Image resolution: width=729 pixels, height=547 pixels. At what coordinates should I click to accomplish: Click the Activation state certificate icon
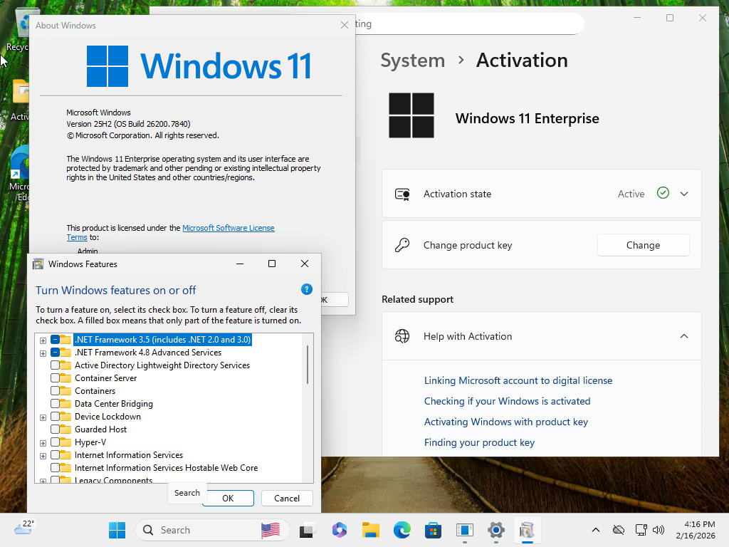tap(402, 194)
